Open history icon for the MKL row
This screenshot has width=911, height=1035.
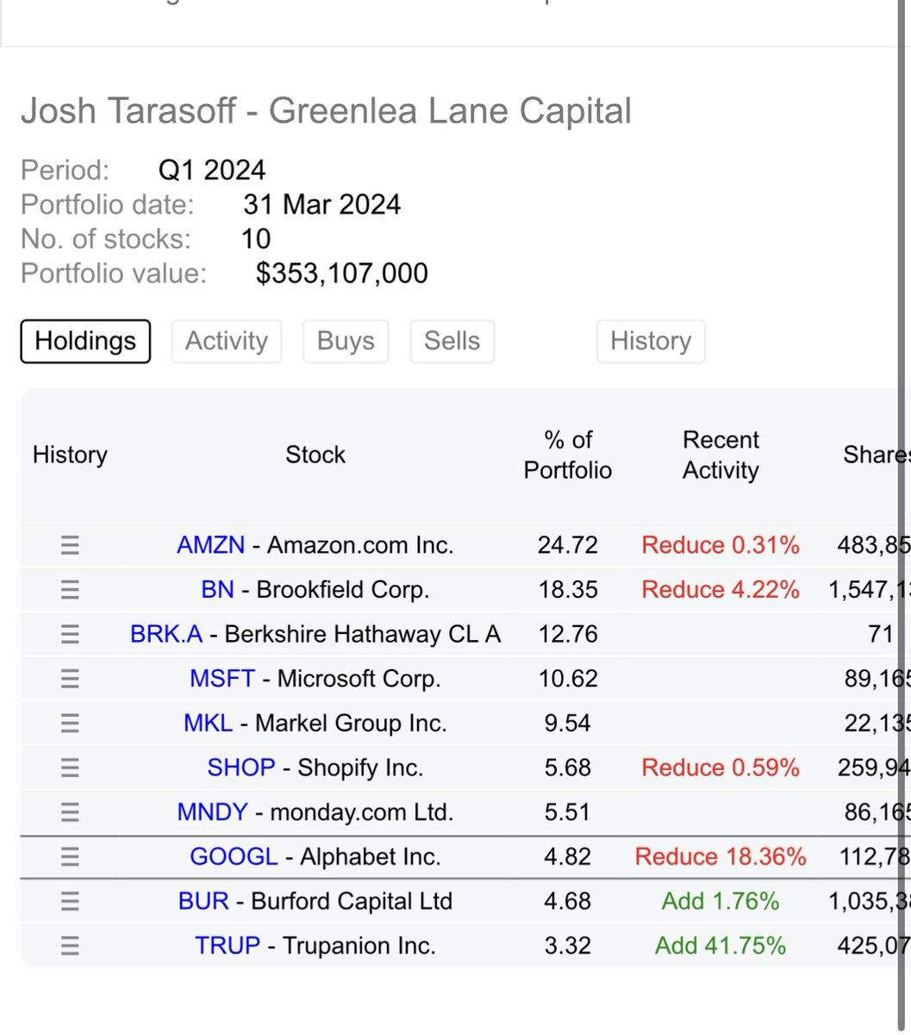pyautogui.click(x=70, y=723)
